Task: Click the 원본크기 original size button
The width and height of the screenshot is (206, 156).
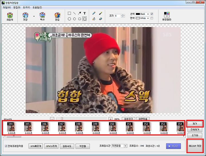Action: click(128, 119)
